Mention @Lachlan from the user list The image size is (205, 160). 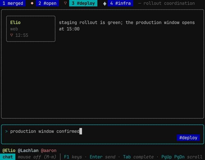pyautogui.click(x=28, y=150)
